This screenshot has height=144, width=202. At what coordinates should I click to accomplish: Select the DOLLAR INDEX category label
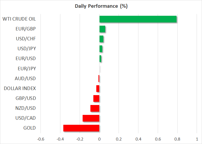coord(20,88)
